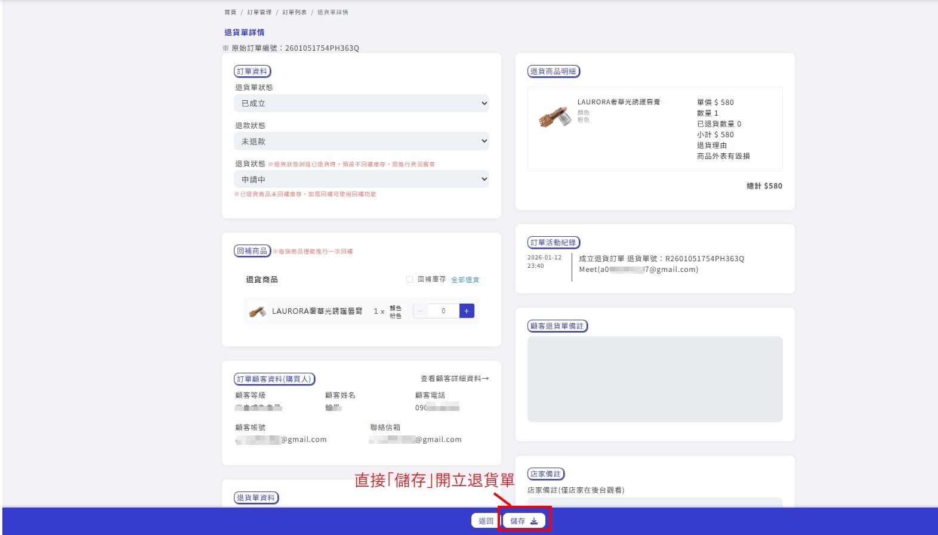
Task: Click the 顧客電話 phone value
Action: point(437,407)
